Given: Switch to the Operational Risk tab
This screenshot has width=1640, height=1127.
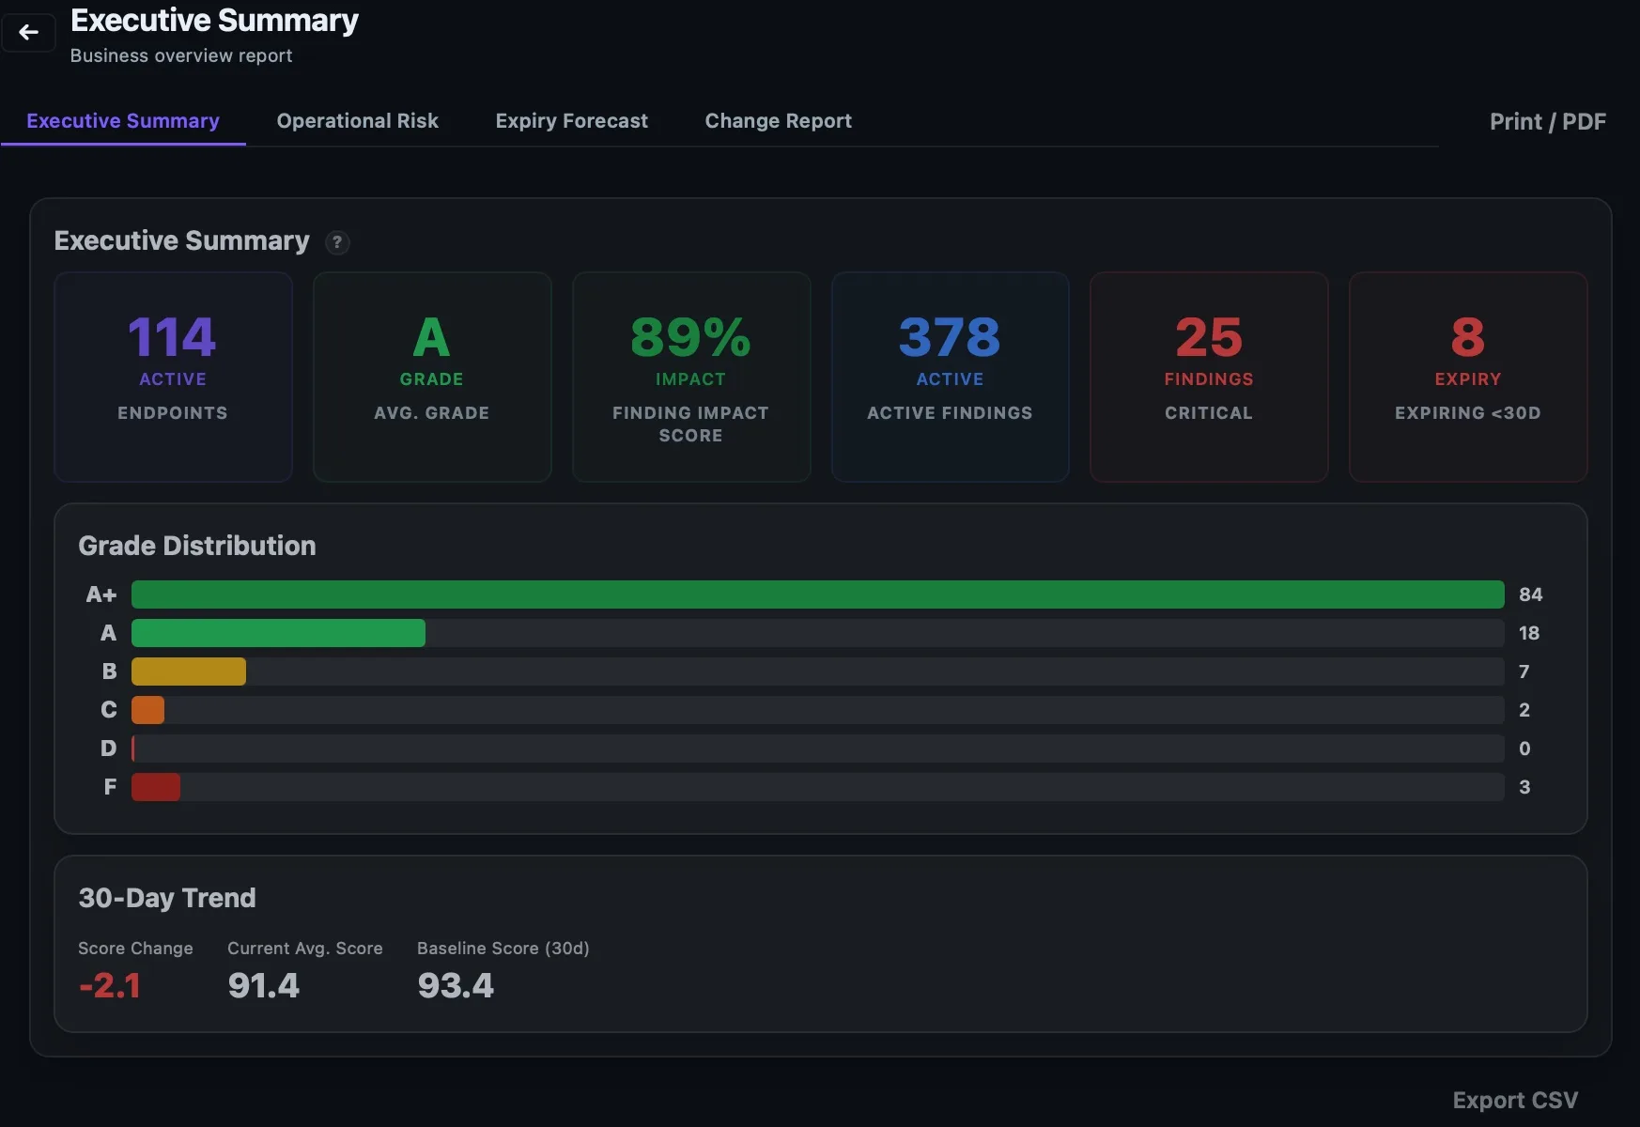Looking at the screenshot, I should pos(357,121).
